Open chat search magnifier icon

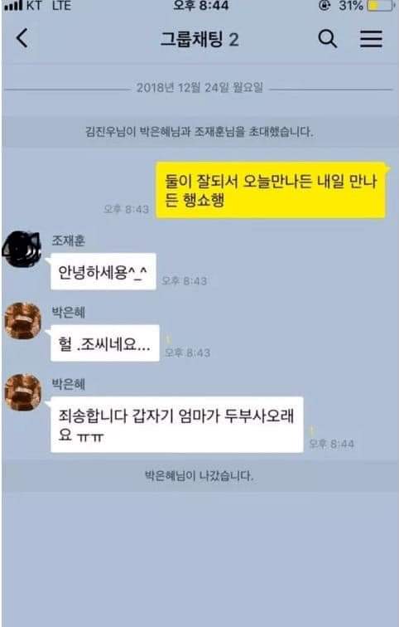coord(328,39)
